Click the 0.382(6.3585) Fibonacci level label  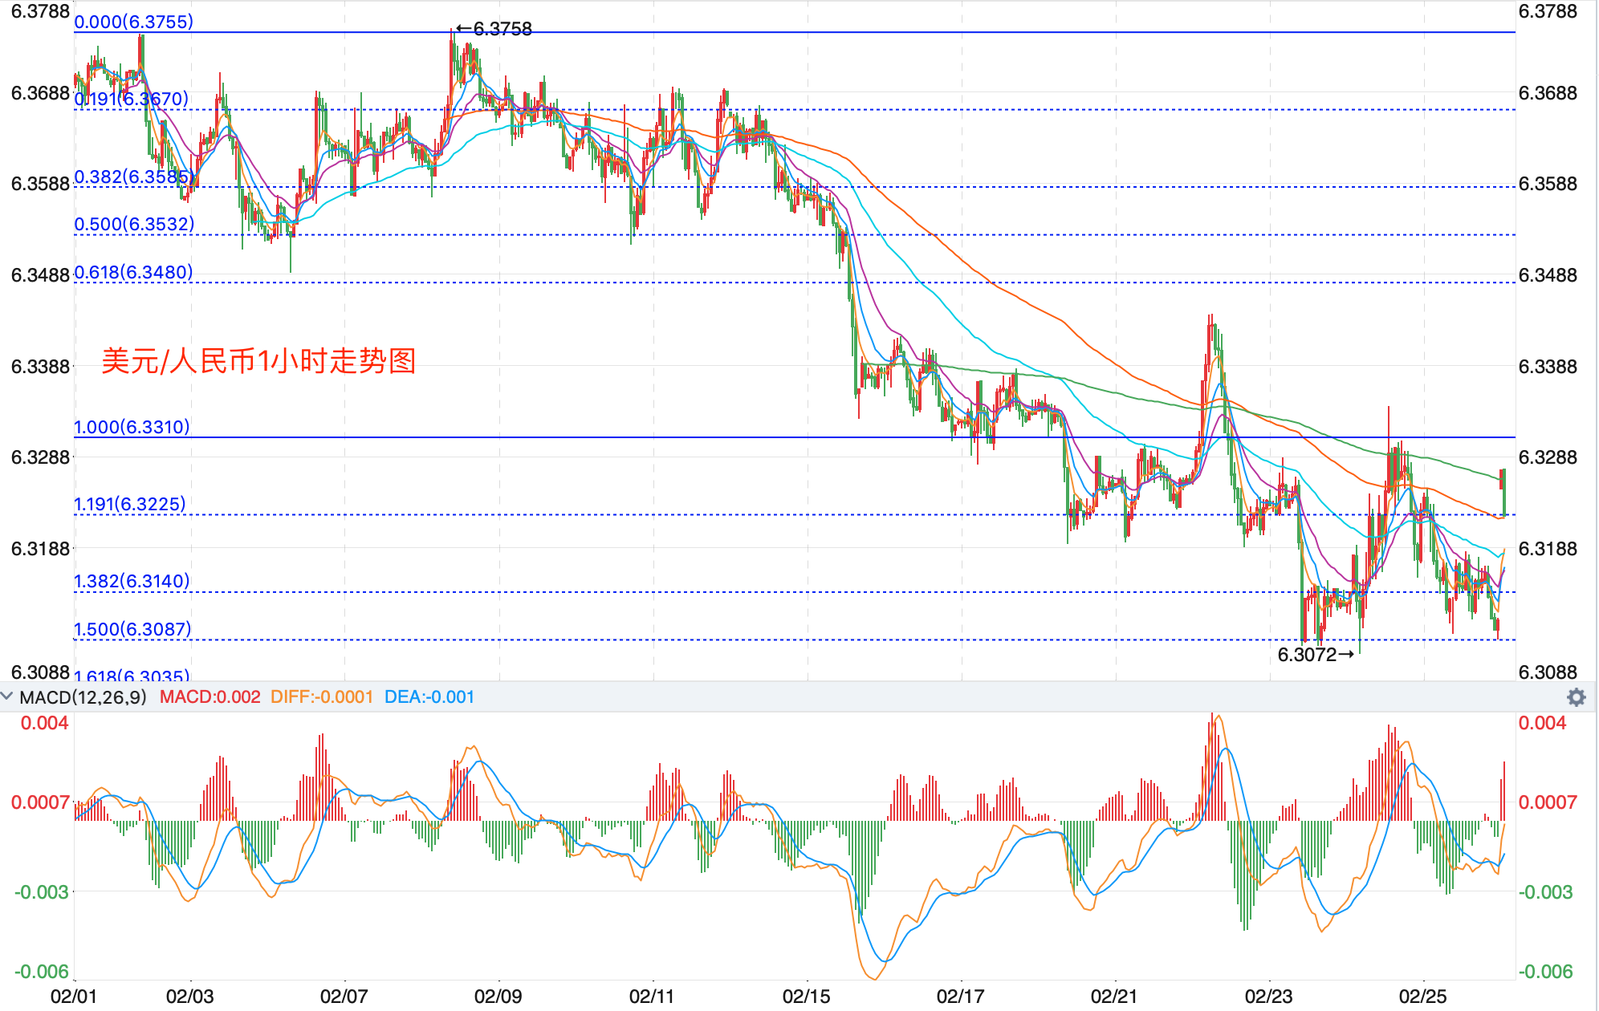click(133, 177)
